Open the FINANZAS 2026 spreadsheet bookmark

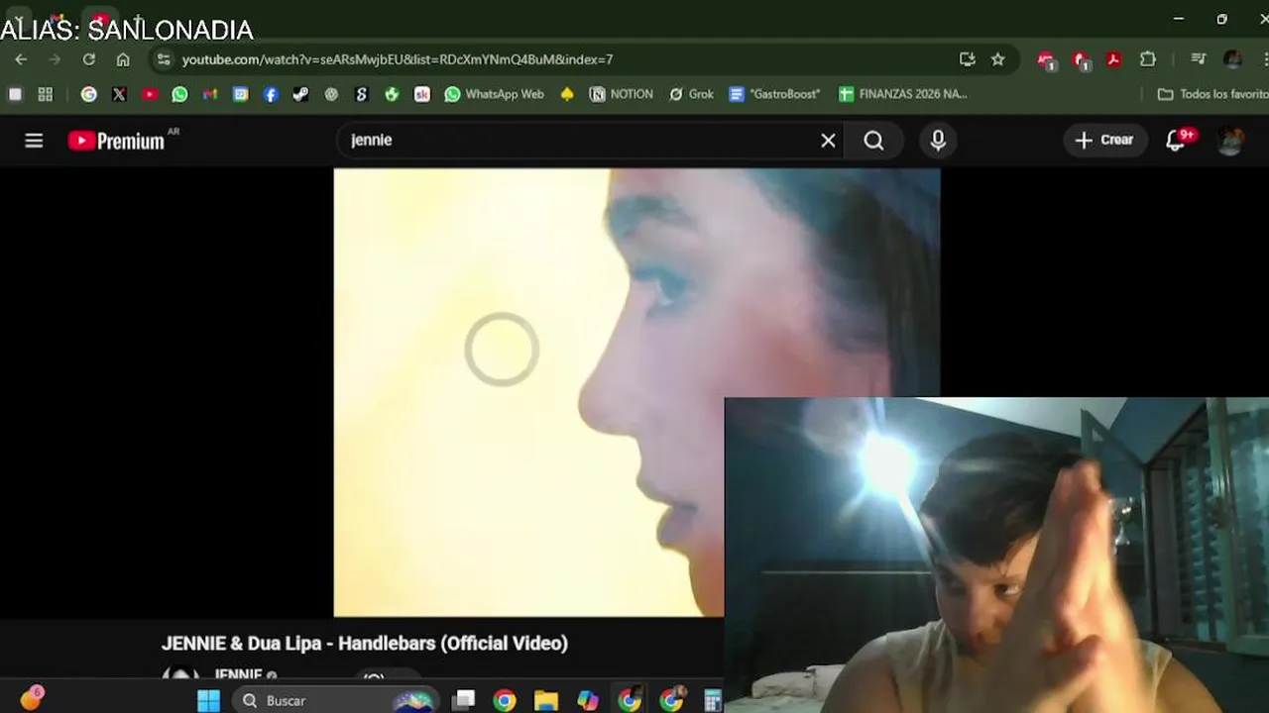(x=902, y=94)
